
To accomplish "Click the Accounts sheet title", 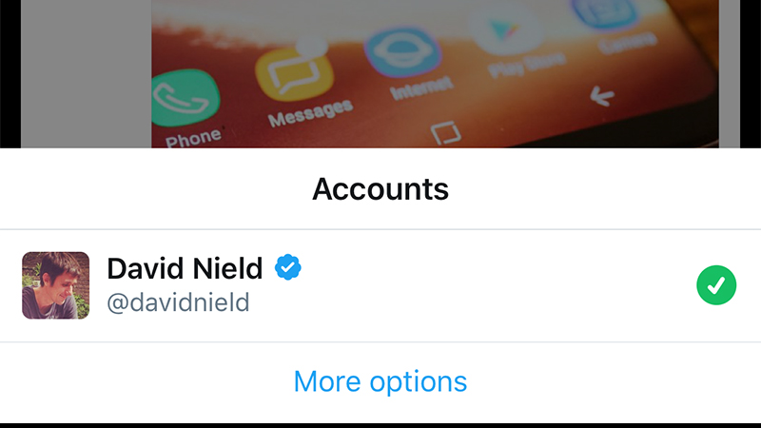I will point(380,188).
